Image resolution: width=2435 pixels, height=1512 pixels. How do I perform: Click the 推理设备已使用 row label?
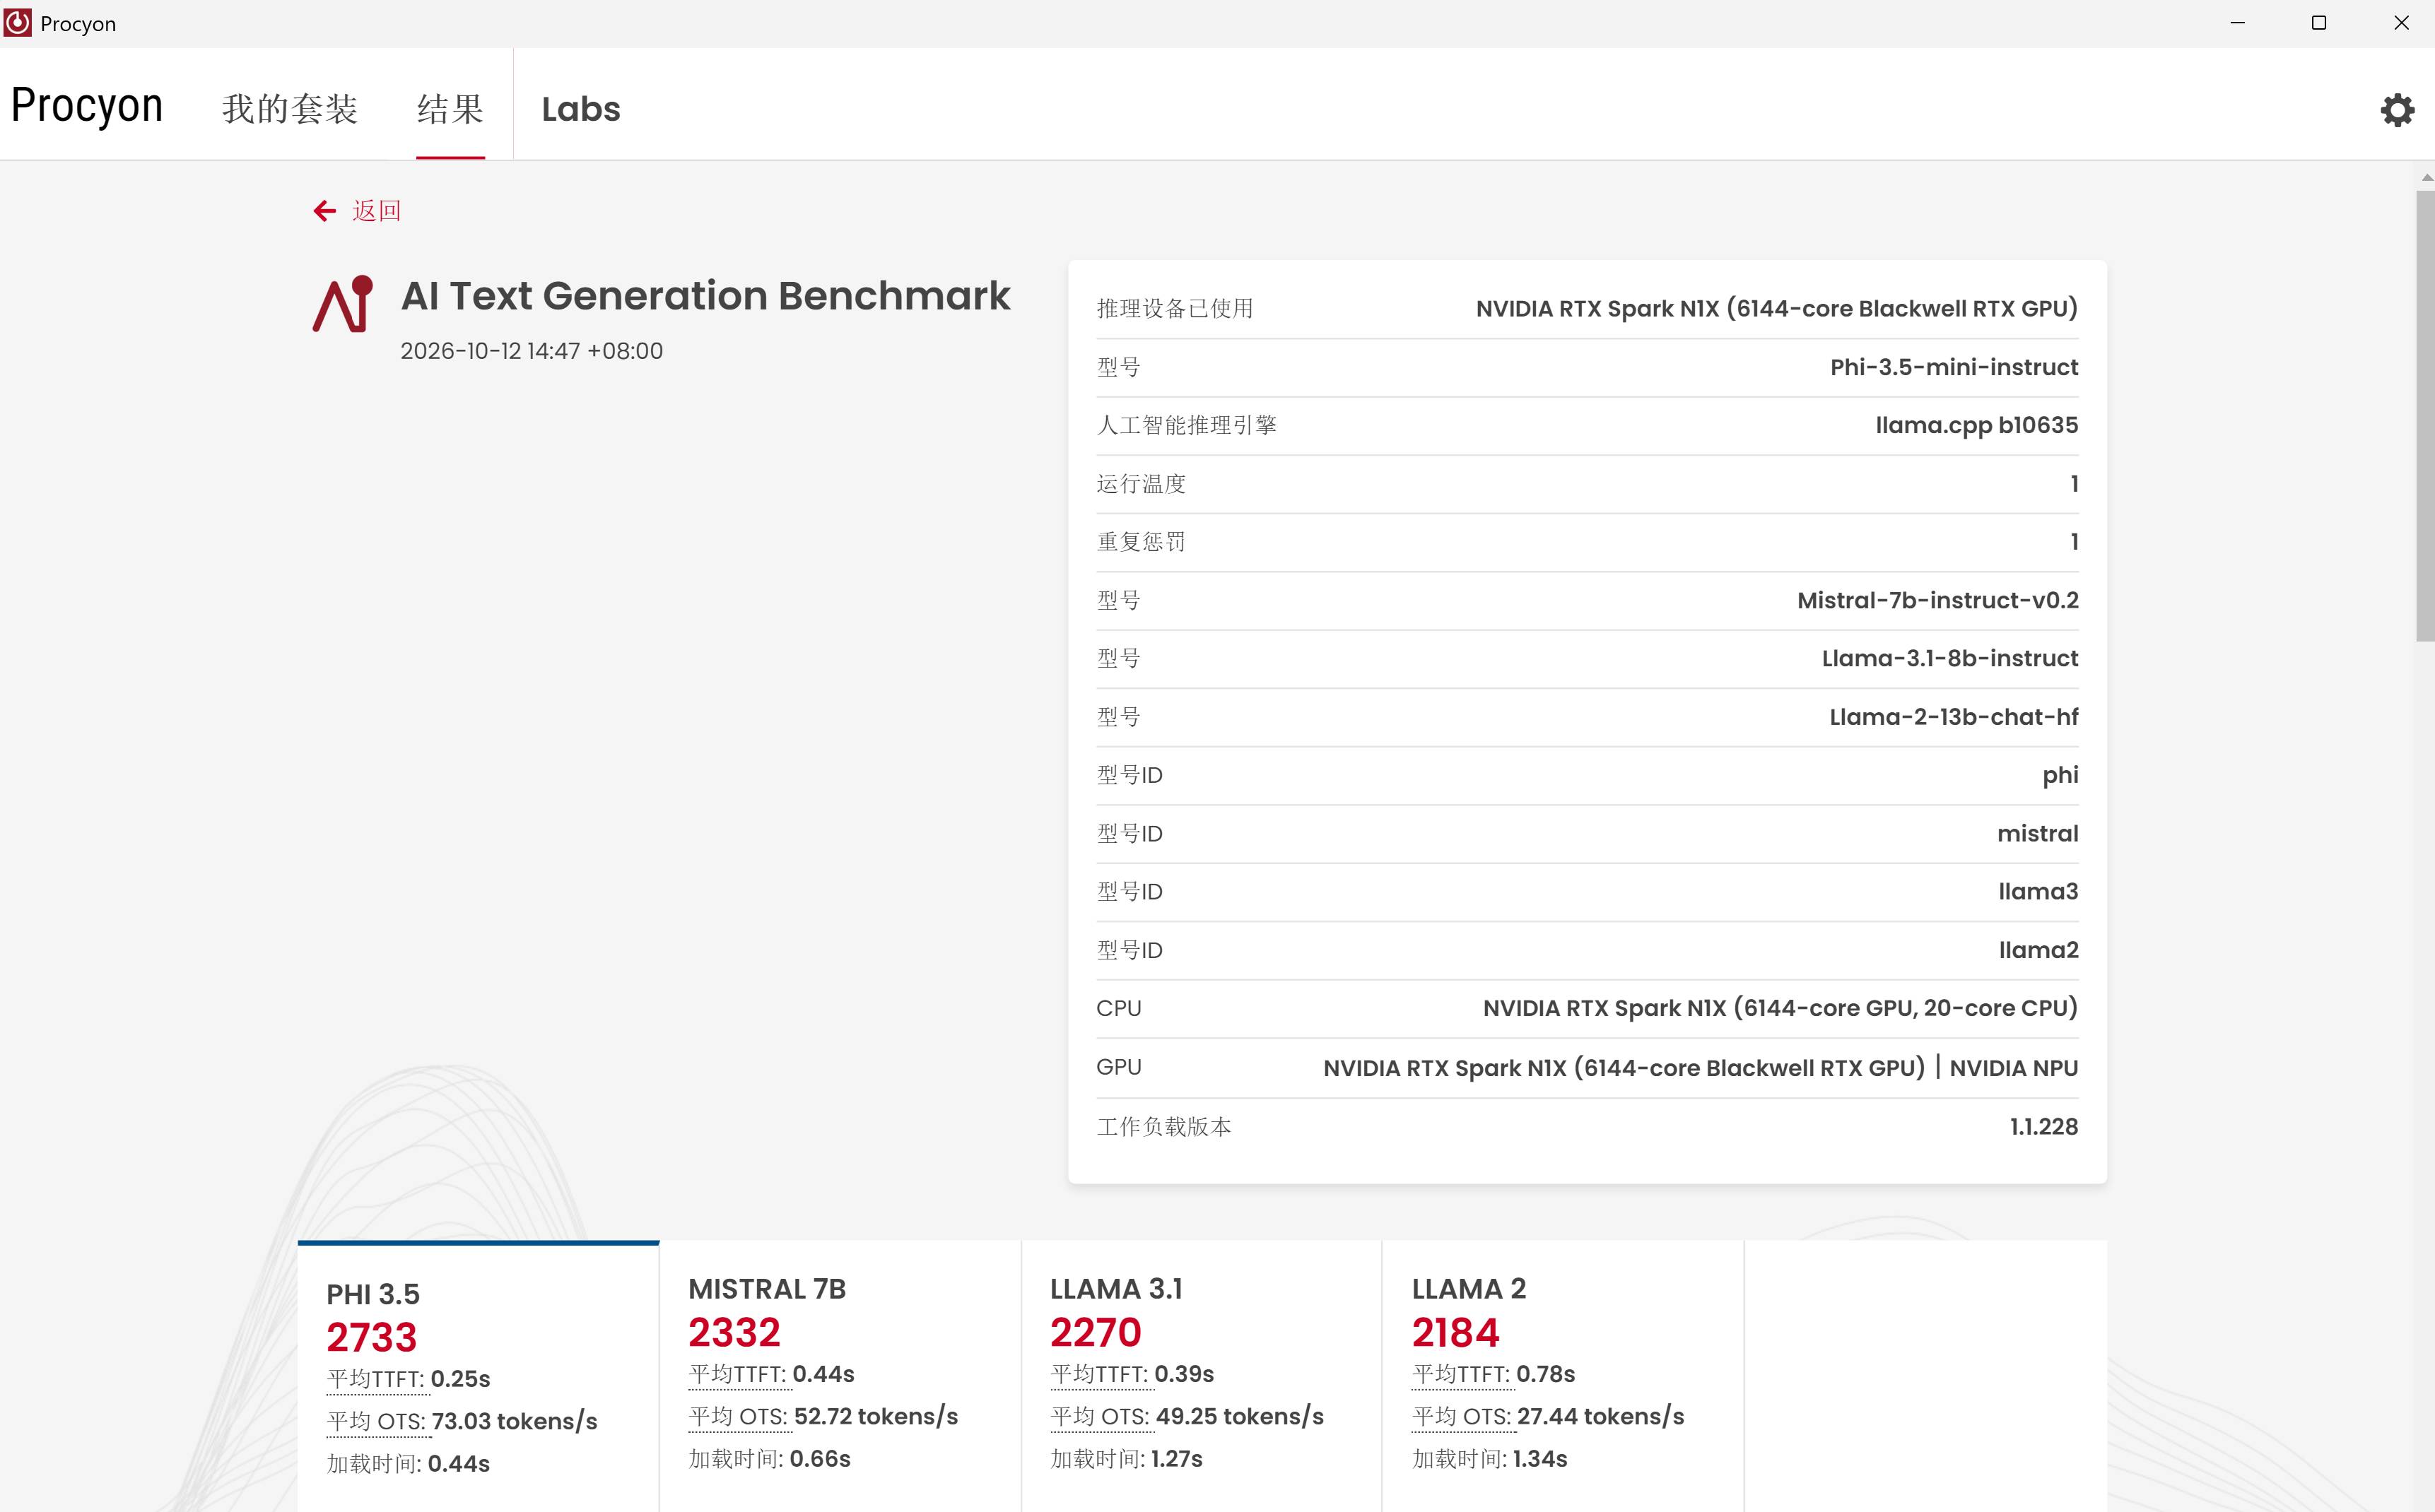[x=1175, y=308]
